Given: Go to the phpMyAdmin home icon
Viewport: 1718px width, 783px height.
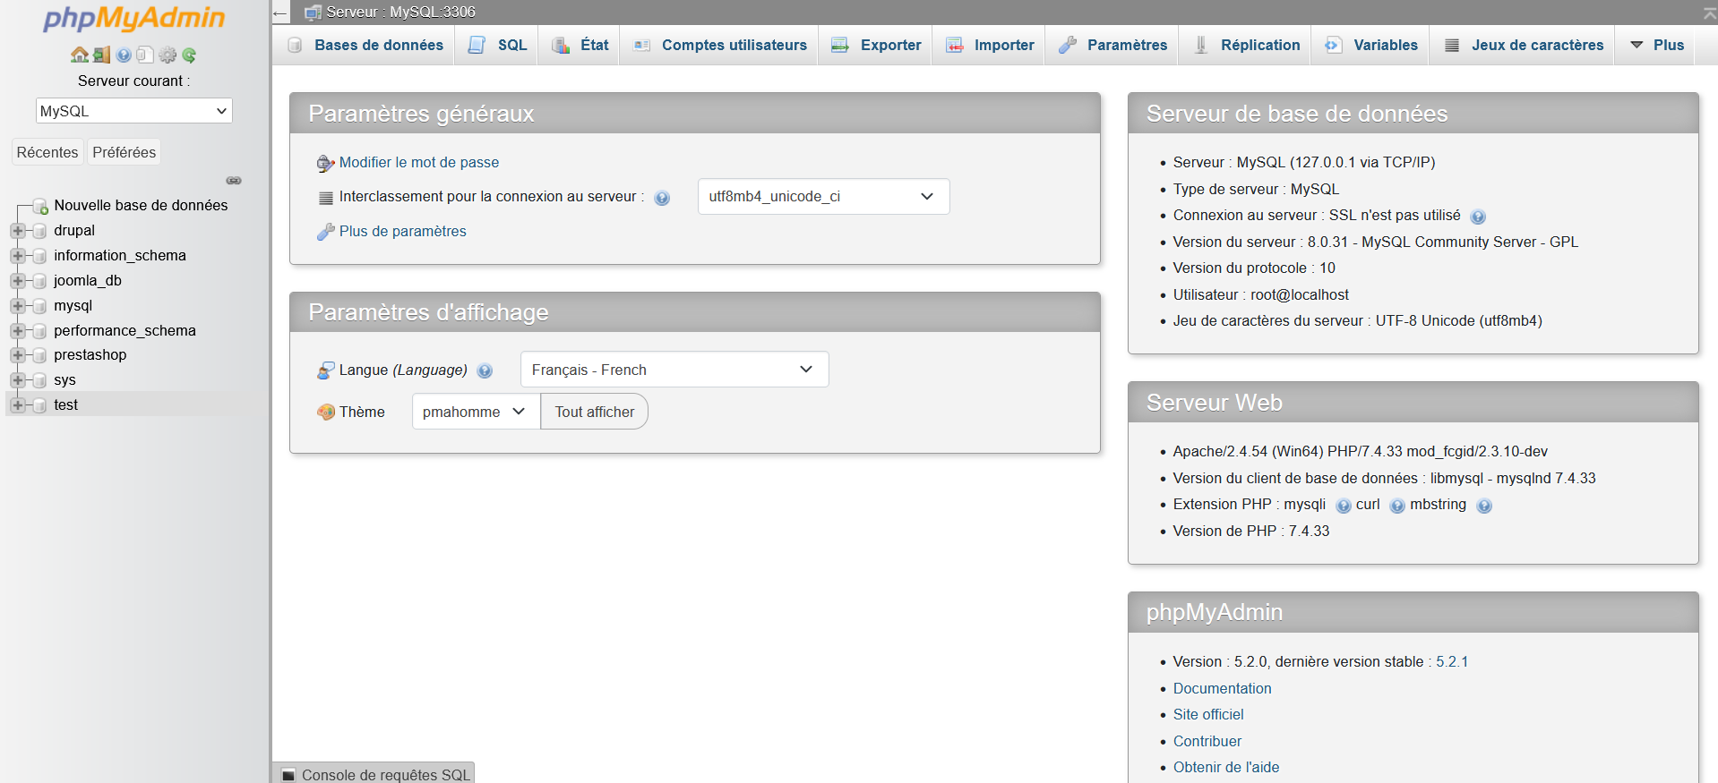Looking at the screenshot, I should point(80,55).
